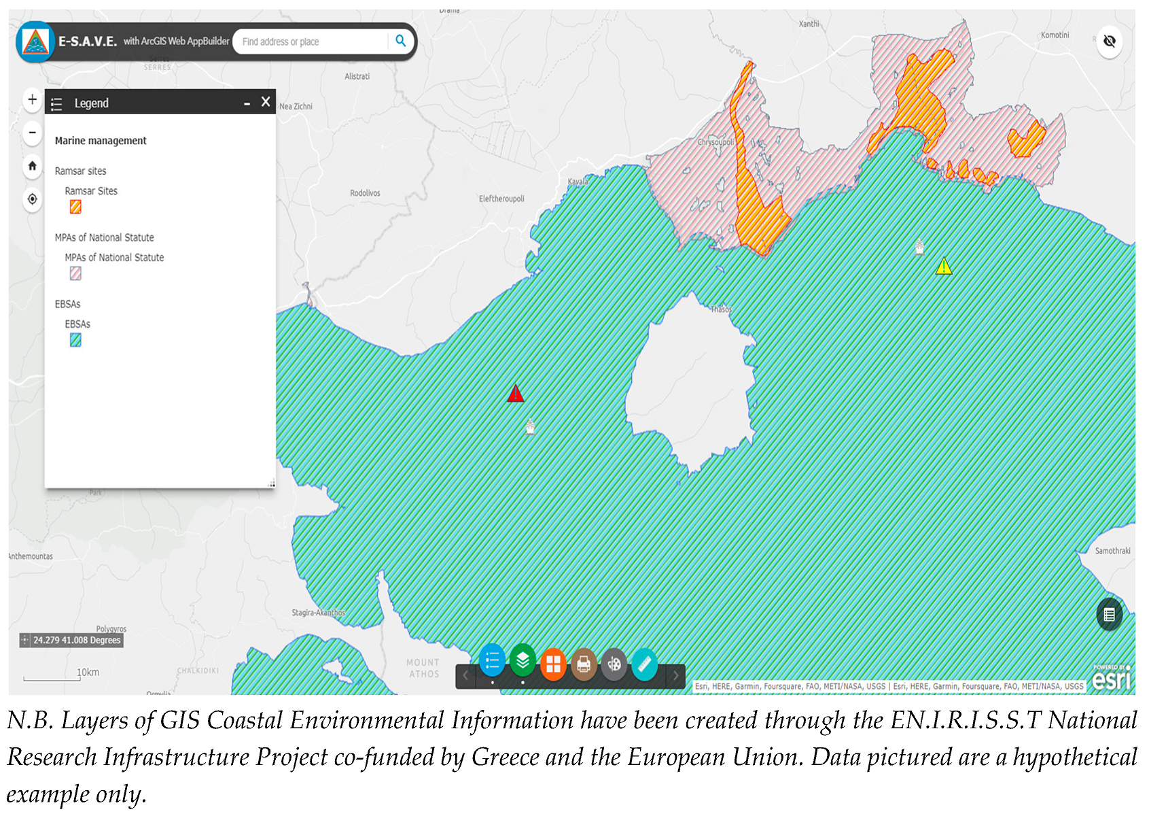Click the Find address or place field
Viewport: 1149px width, 816px height.
[313, 41]
